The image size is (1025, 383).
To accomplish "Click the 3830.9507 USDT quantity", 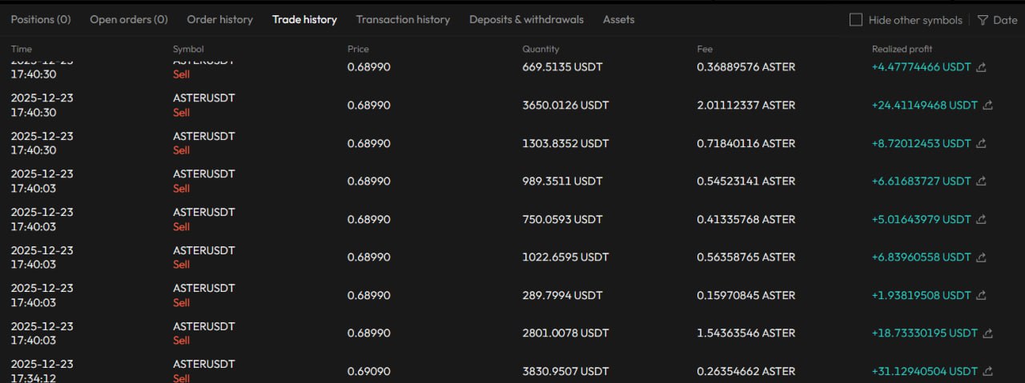I will coord(565,371).
